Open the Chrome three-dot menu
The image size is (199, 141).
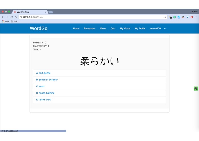[x=196, y=17]
